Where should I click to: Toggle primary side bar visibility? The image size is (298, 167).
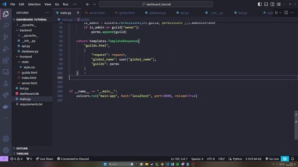pyautogui.click(x=260, y=4)
